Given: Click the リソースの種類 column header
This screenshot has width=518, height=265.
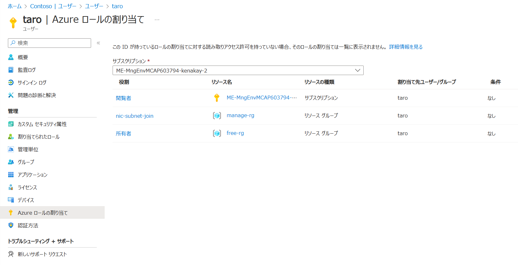Looking at the screenshot, I should pyautogui.click(x=319, y=82).
